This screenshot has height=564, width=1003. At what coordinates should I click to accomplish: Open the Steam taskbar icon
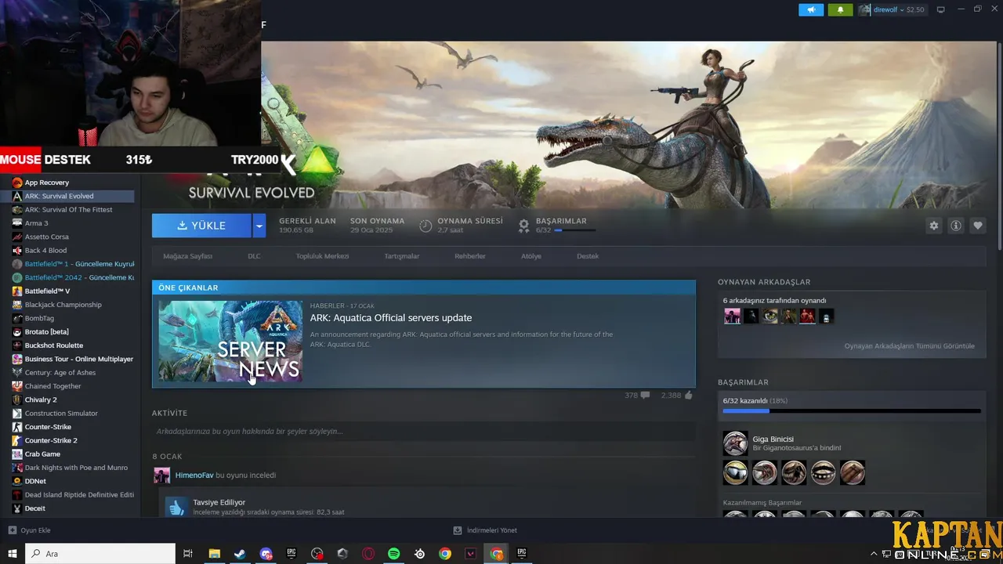240,554
